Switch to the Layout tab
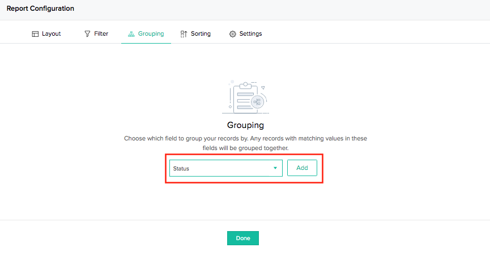Image resolution: width=490 pixels, height=256 pixels. pos(51,34)
